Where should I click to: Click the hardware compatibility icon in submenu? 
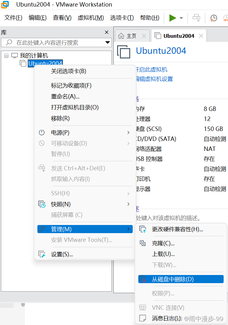pos(143,229)
